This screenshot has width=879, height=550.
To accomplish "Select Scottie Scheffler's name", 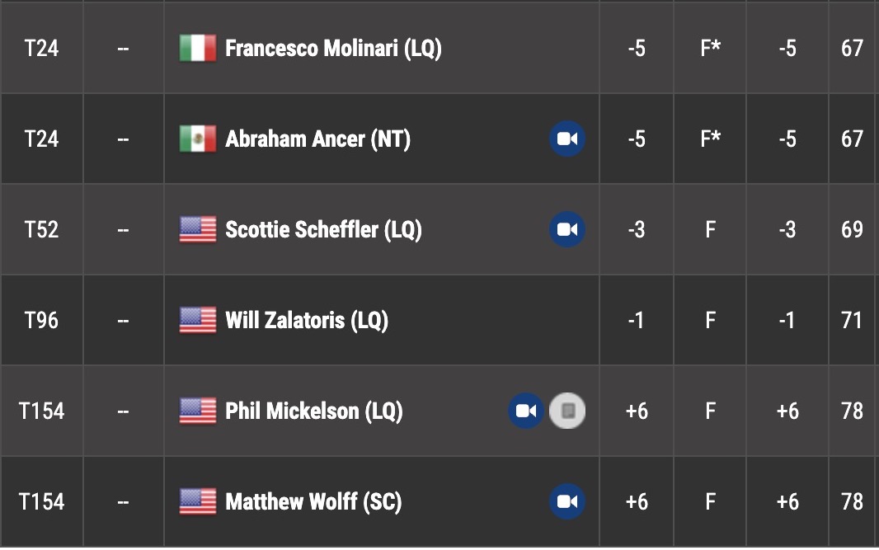I will coord(323,229).
